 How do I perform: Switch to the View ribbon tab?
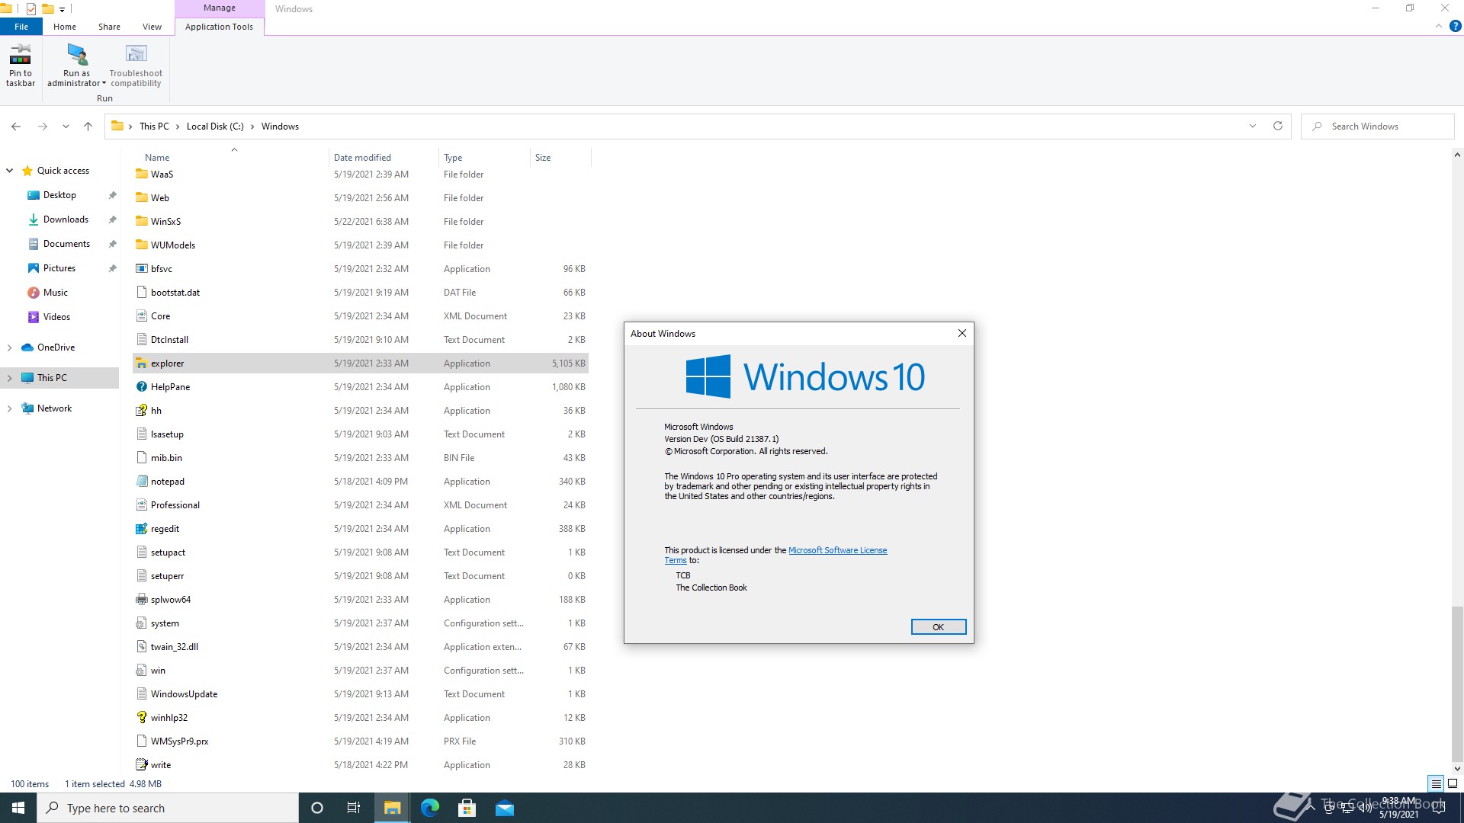click(152, 27)
